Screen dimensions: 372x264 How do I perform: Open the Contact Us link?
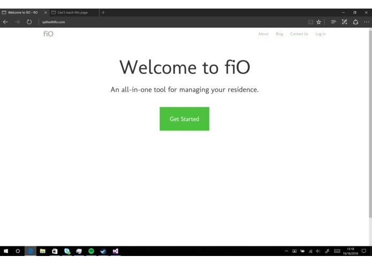point(299,34)
